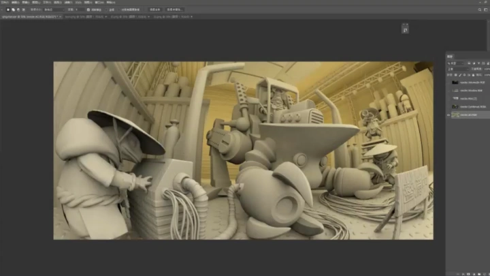This screenshot has width=490, height=276.
Task: Show the topmost render layer in Layers panel
Action: pyautogui.click(x=448, y=82)
